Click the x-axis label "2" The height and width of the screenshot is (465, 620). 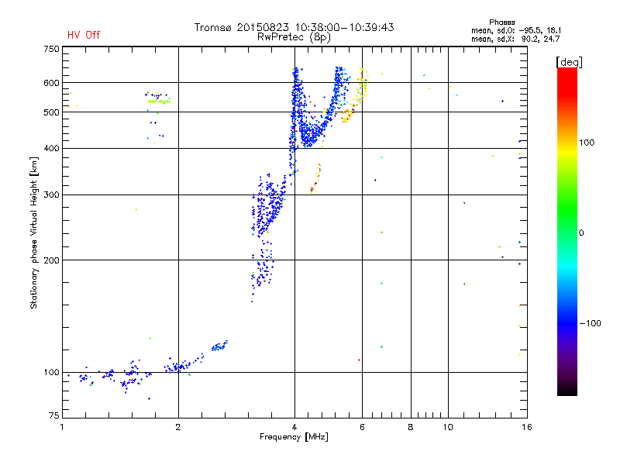click(178, 427)
